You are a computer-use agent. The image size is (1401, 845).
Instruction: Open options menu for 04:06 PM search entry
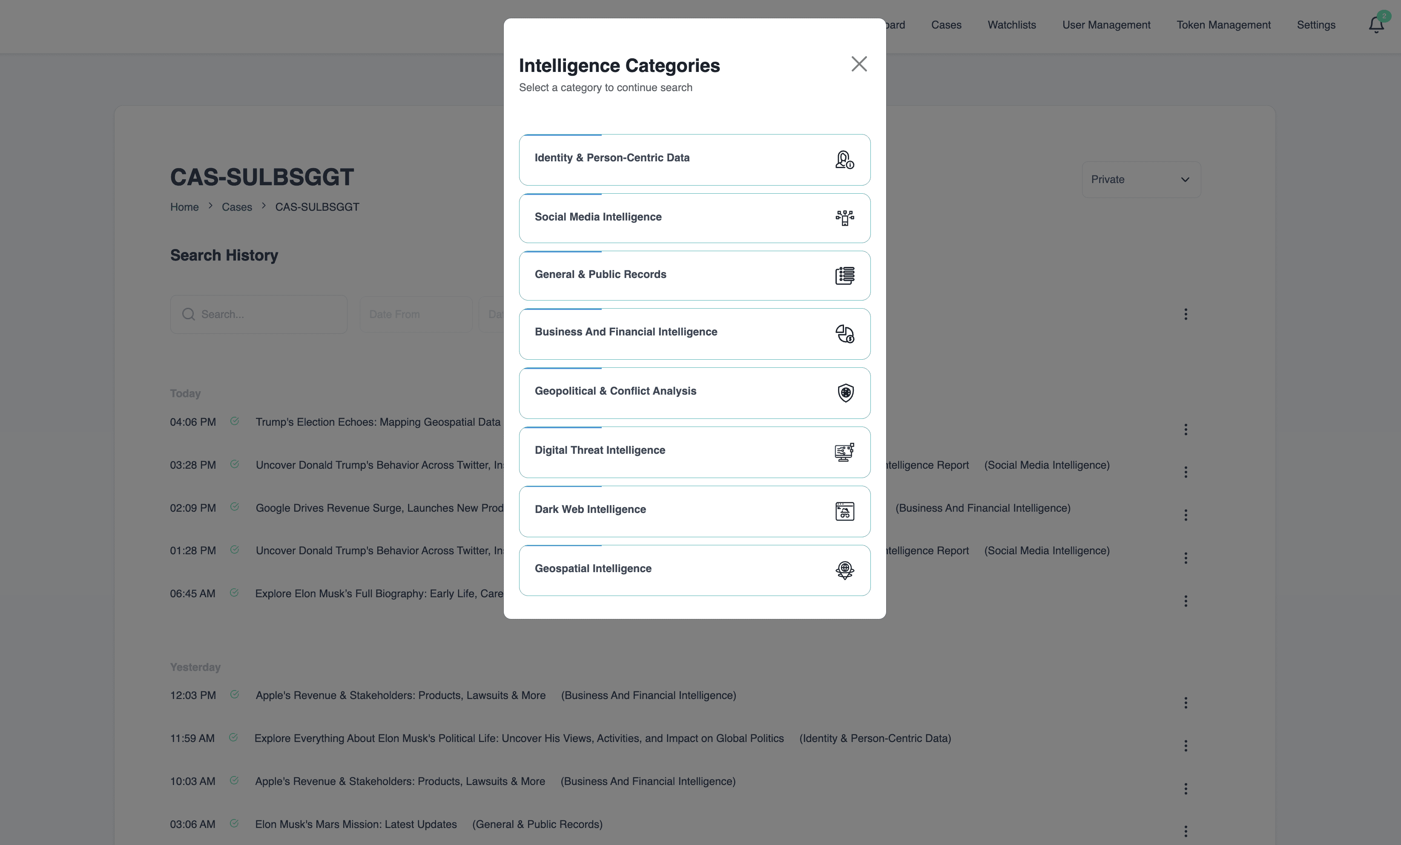tap(1186, 430)
